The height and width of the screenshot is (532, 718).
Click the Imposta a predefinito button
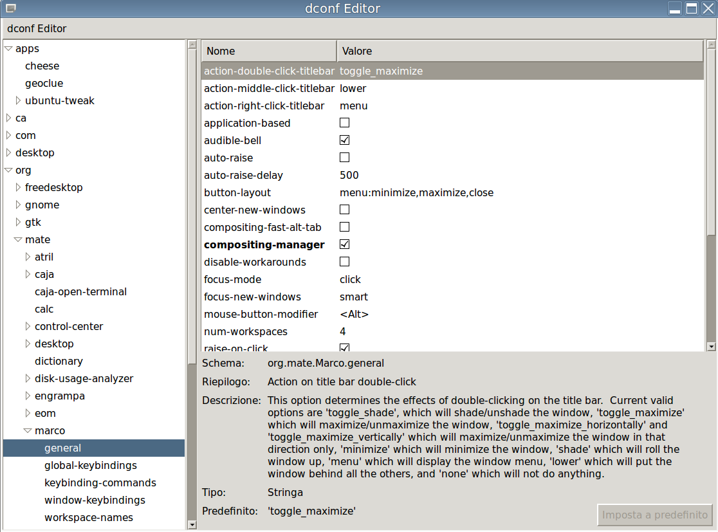tap(655, 515)
